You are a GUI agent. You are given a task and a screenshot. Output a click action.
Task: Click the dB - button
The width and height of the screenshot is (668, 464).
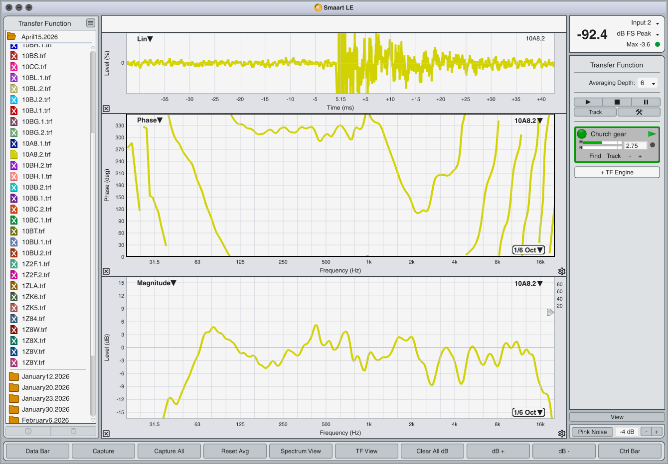(x=564, y=451)
